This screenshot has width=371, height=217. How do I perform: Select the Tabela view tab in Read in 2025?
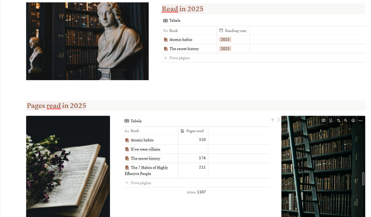coord(172,21)
